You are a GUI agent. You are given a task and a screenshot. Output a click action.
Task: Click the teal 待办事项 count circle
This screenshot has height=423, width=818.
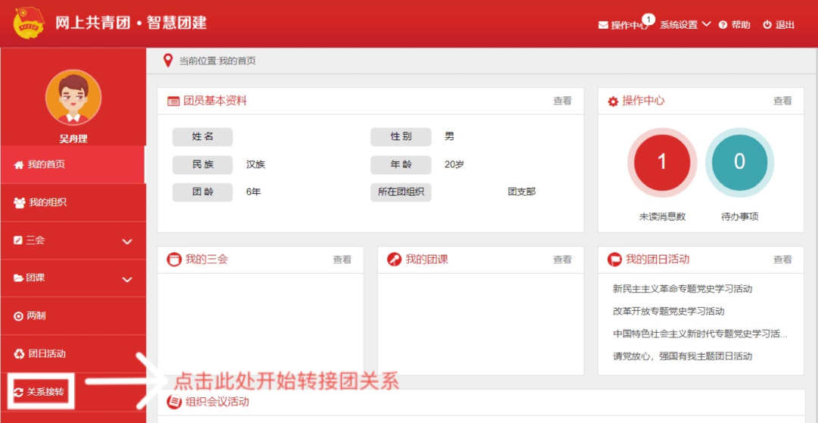pos(739,161)
